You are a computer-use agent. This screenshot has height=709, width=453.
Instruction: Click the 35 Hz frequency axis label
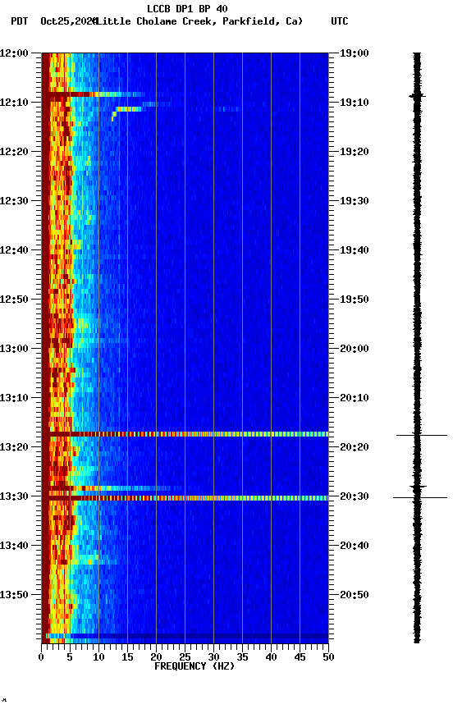pos(242,657)
